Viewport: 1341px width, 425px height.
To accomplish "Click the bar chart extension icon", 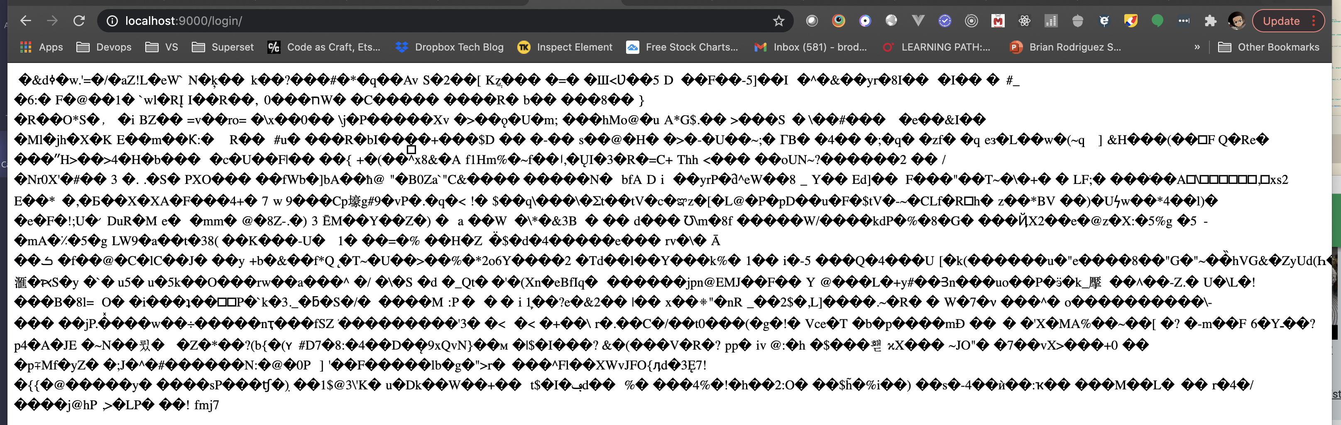I will click(x=1051, y=21).
